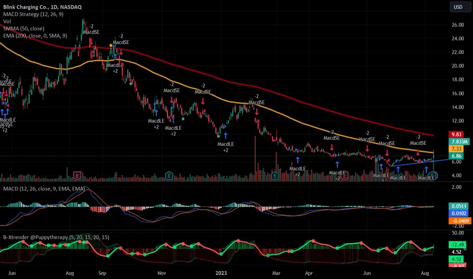The image size is (473, 279).
Task: Click the 0.0511 MACD histogram value
Action: coord(459,206)
